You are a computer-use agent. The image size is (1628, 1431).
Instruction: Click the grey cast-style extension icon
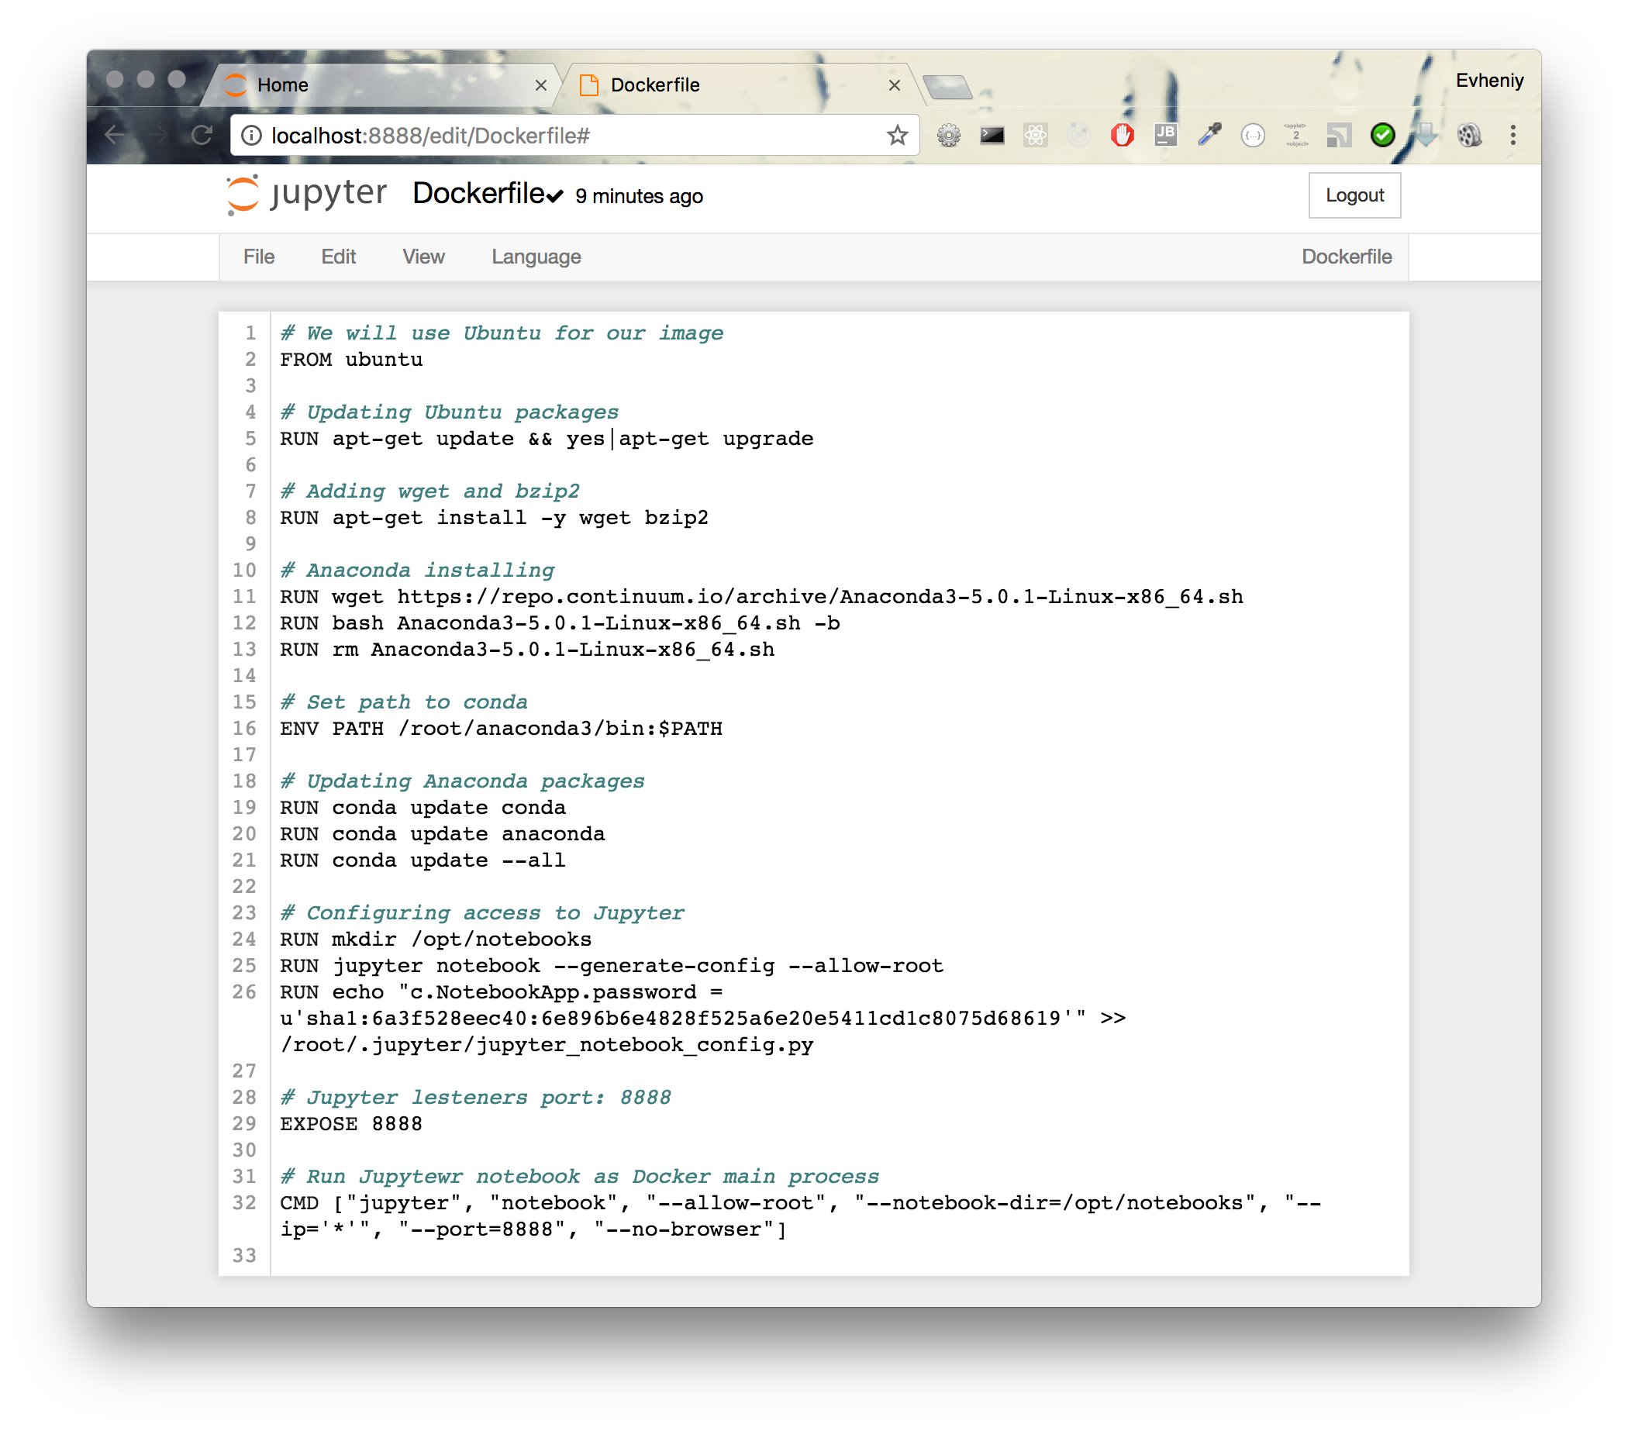[x=1340, y=136]
